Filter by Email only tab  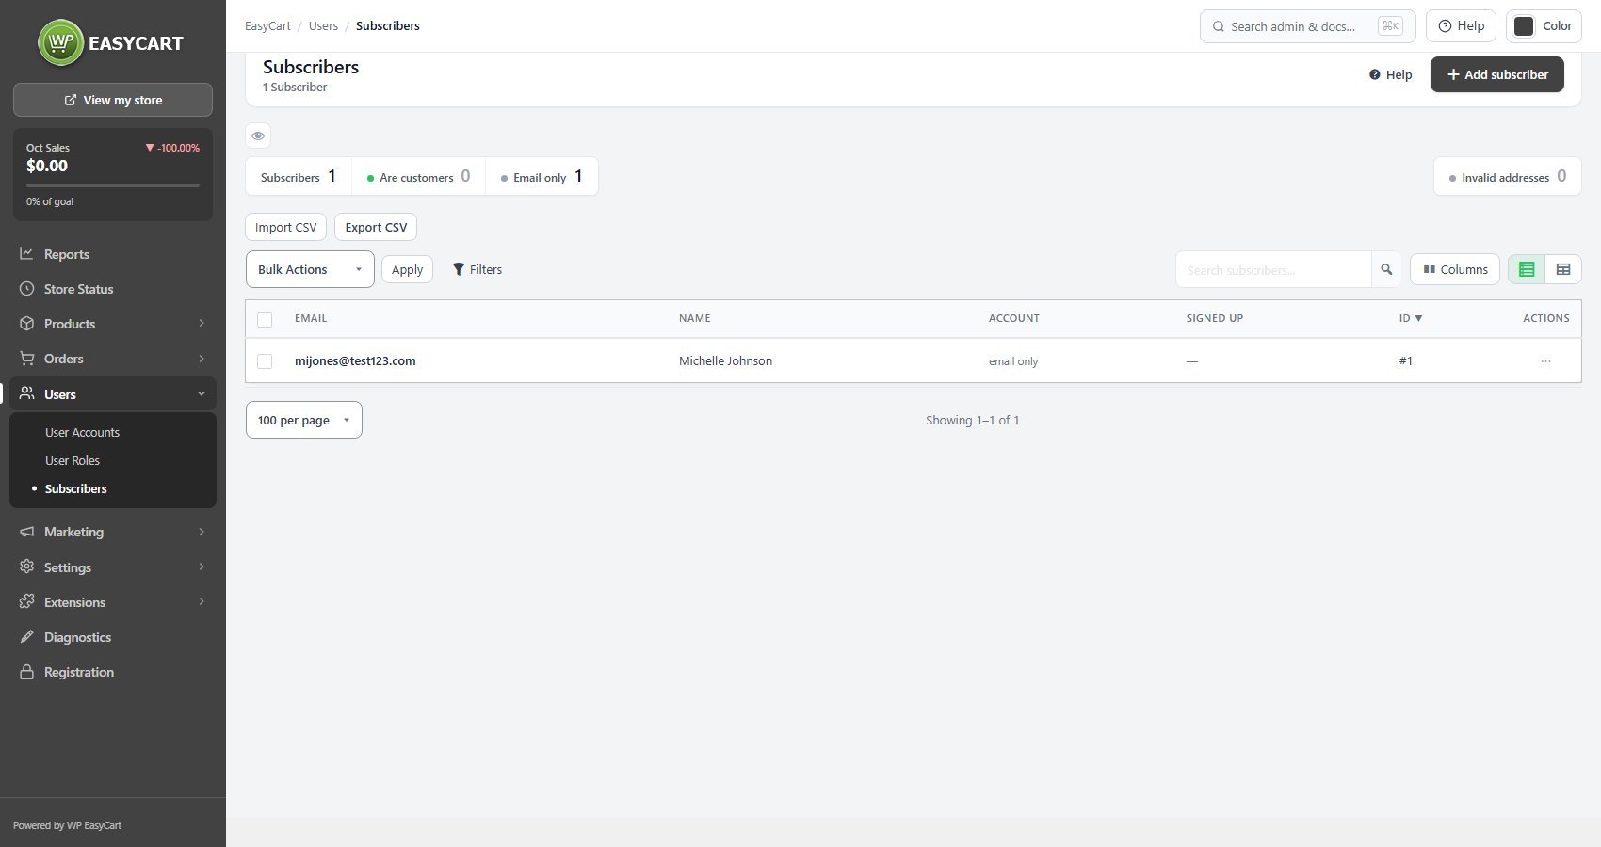(x=542, y=176)
